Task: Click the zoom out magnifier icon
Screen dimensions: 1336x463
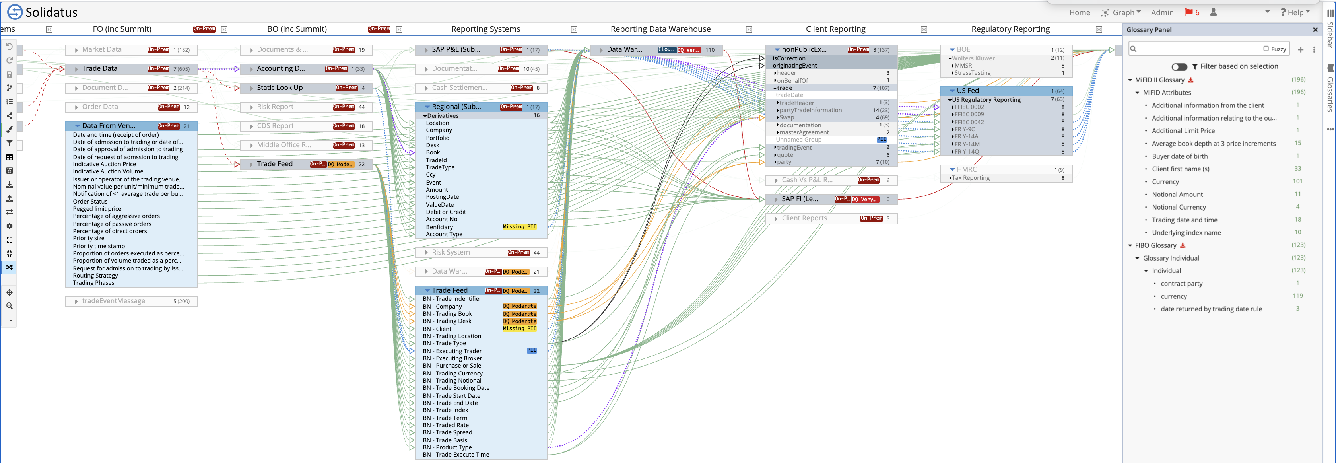Action: (x=9, y=306)
